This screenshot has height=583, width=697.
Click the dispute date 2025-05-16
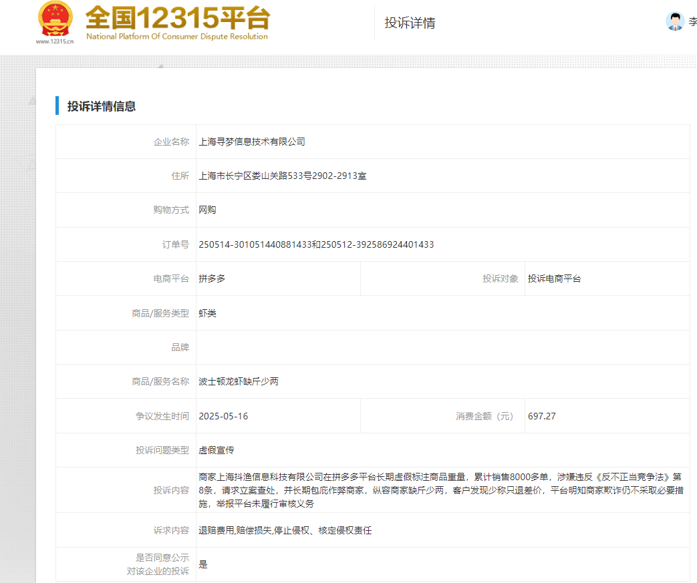click(223, 416)
